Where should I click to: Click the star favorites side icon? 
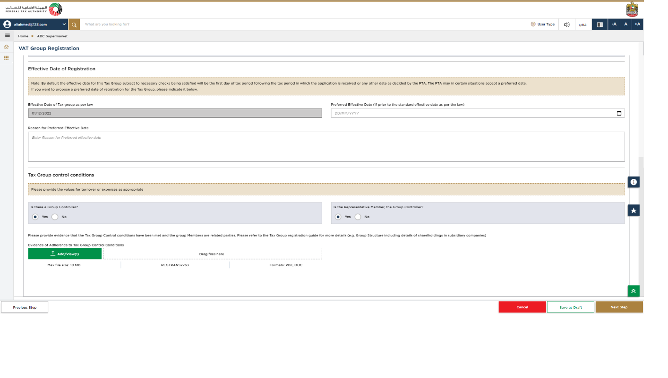pyautogui.click(x=634, y=210)
